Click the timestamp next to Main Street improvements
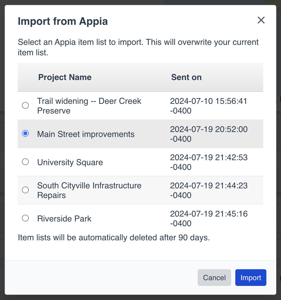Viewport: 281px width, 300px height. pos(209,134)
